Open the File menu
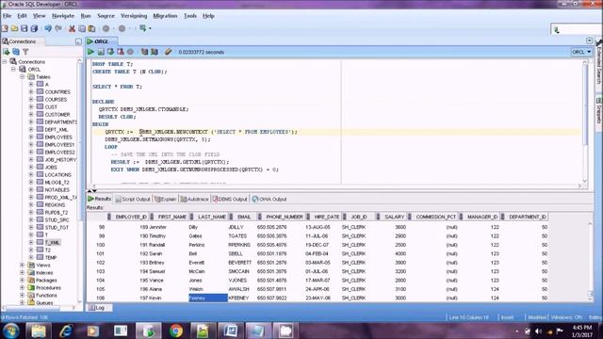Viewport: 603px width, 339px height. pyautogui.click(x=7, y=16)
